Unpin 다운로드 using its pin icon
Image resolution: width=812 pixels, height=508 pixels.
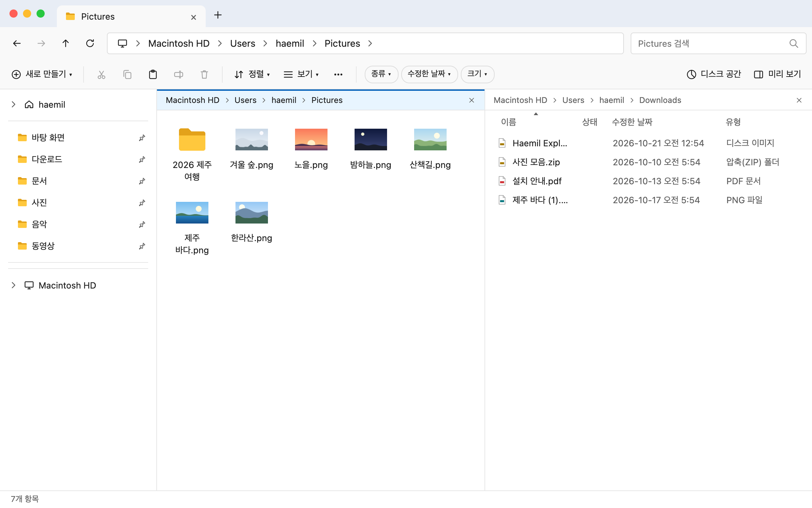(x=142, y=160)
